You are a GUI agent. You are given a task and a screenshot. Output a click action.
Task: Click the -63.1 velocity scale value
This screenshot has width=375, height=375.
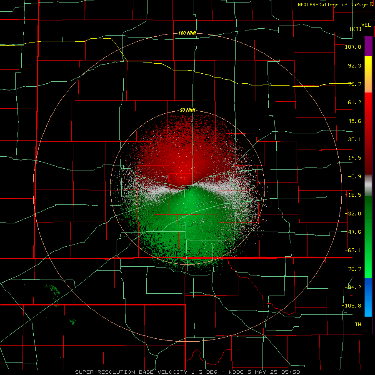pos(353,250)
